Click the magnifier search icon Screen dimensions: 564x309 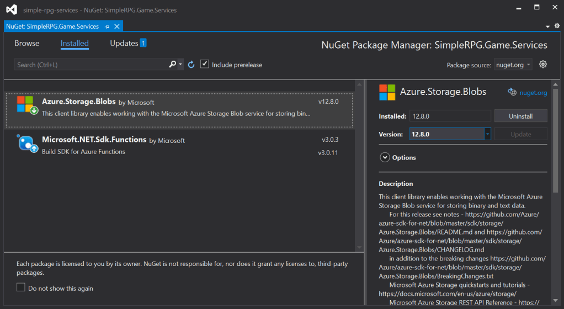[173, 65]
